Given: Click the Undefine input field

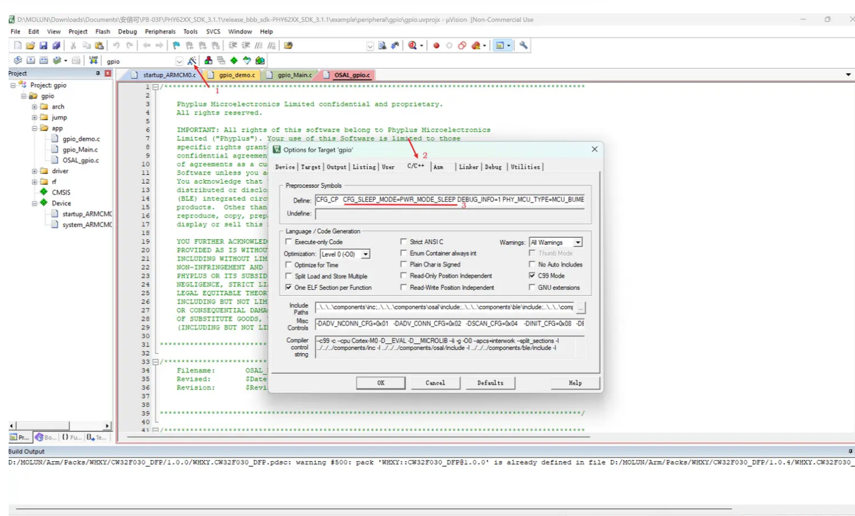Looking at the screenshot, I should tap(450, 214).
